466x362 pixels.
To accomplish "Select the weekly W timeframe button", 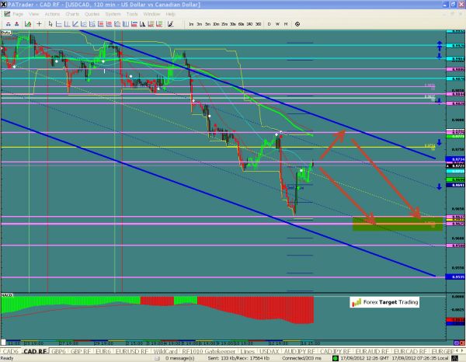I will click(x=278, y=25).
